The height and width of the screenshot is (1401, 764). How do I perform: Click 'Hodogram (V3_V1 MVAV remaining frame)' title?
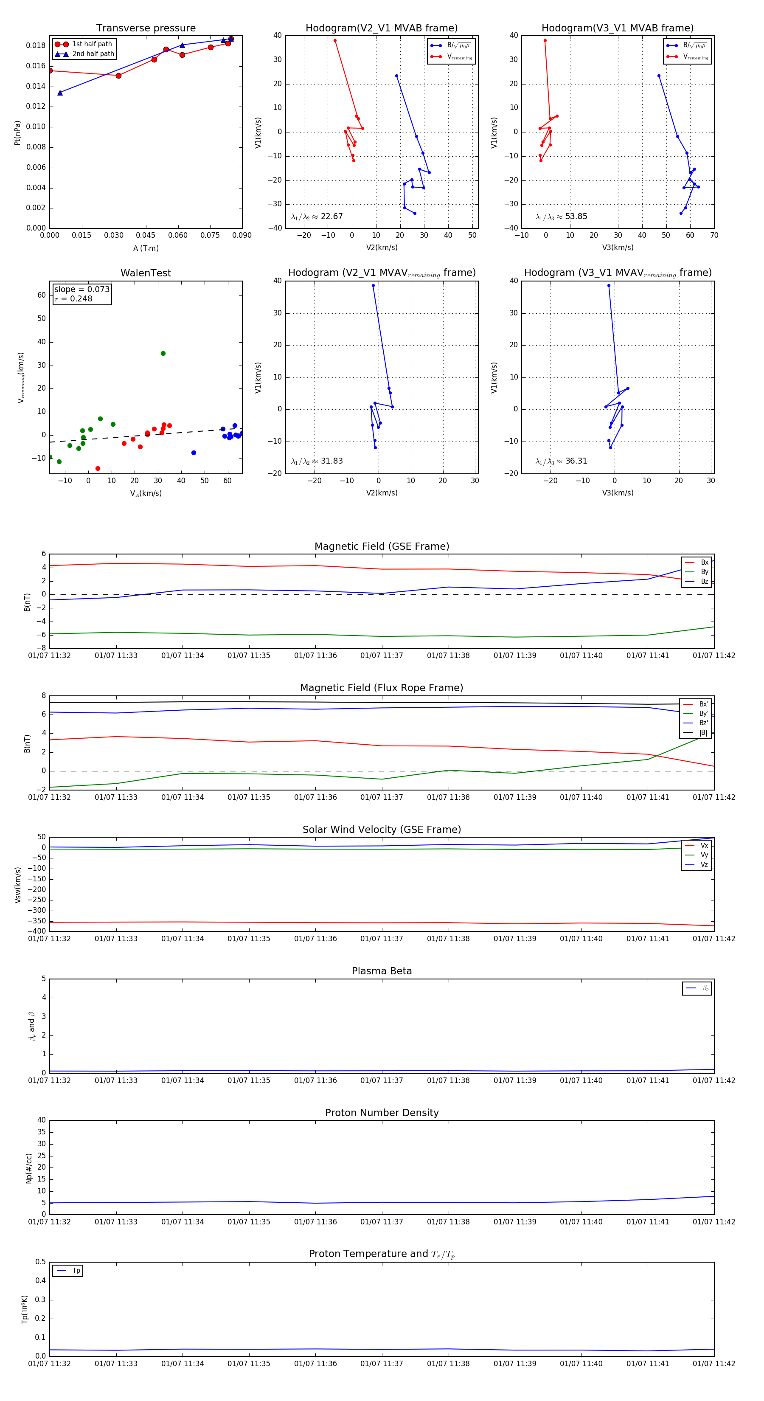(x=618, y=273)
